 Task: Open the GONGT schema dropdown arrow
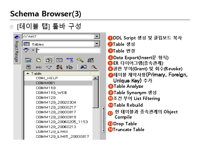97,36
